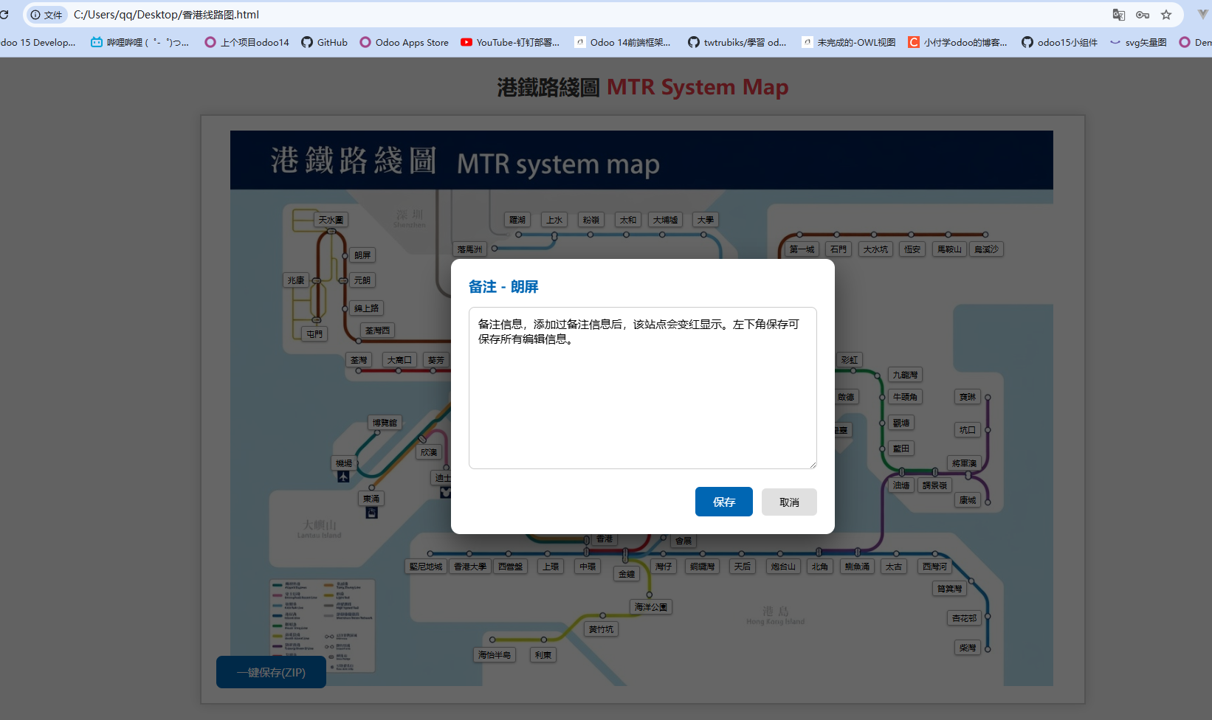Click the airplane icon below 機場
The width and height of the screenshot is (1212, 720).
pos(343,477)
